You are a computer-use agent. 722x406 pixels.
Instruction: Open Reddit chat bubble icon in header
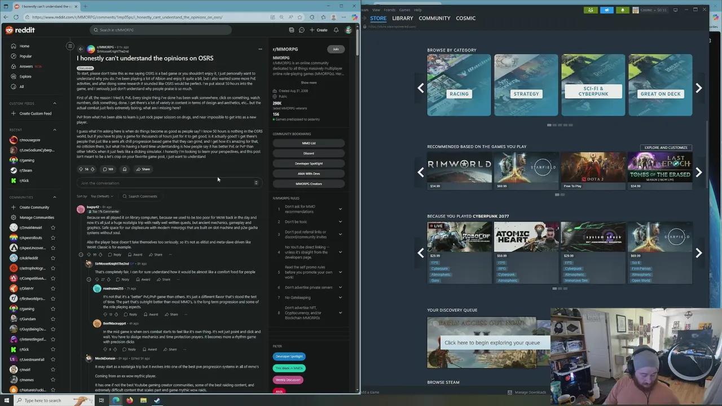302,30
